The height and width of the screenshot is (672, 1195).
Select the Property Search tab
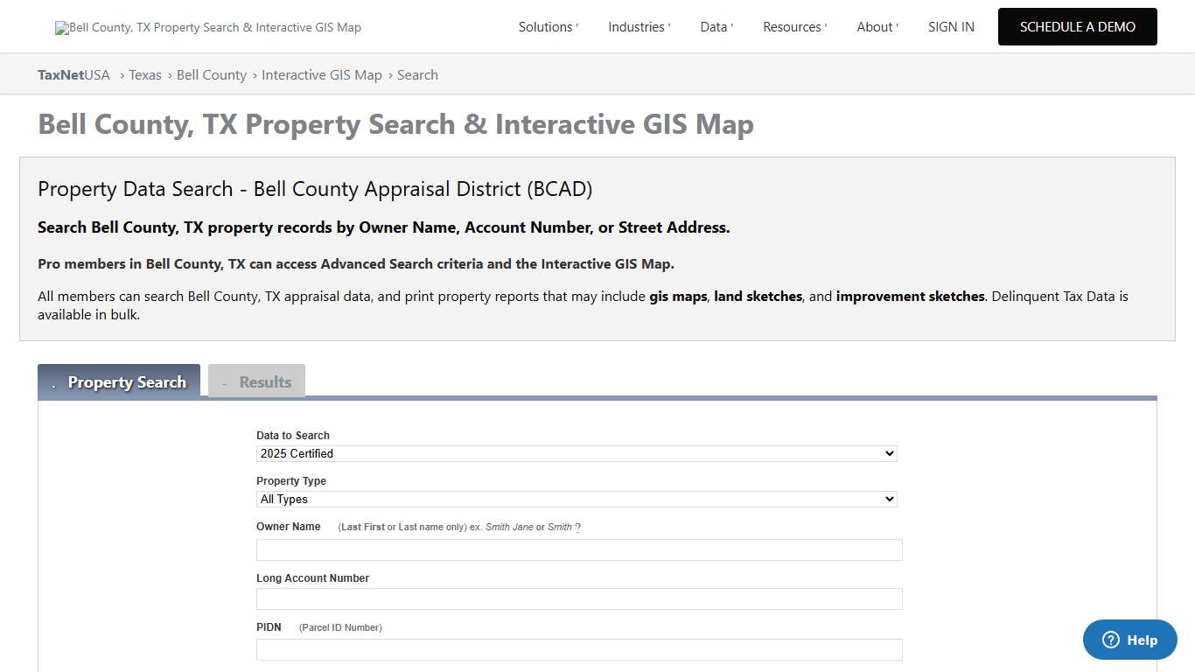click(127, 381)
